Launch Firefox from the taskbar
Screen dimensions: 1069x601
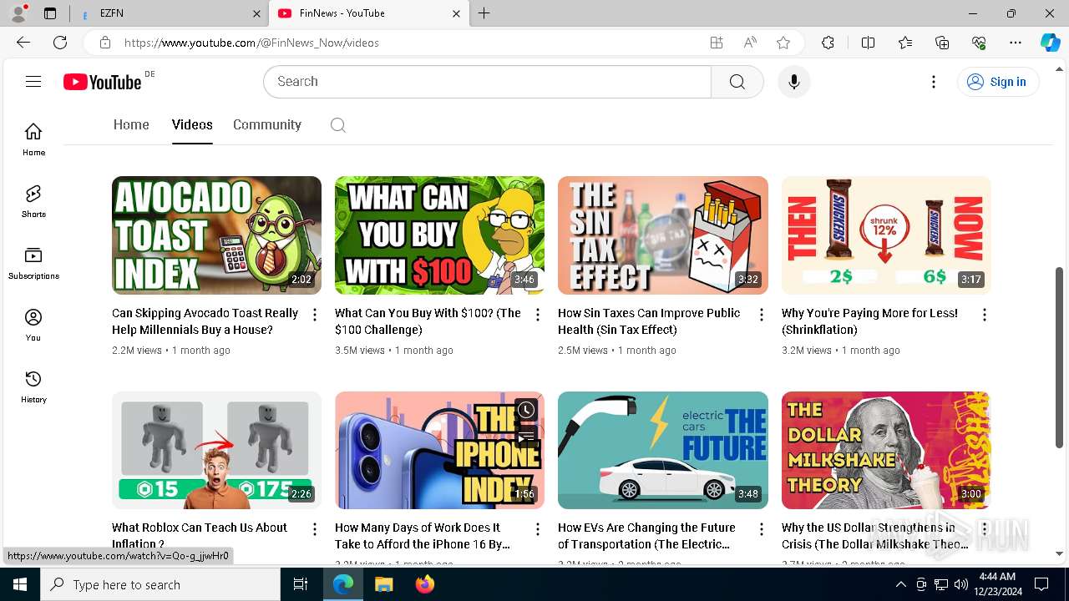(x=424, y=584)
